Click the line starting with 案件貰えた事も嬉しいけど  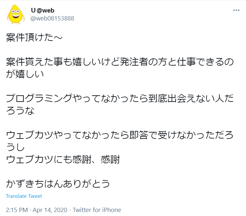point(120,62)
